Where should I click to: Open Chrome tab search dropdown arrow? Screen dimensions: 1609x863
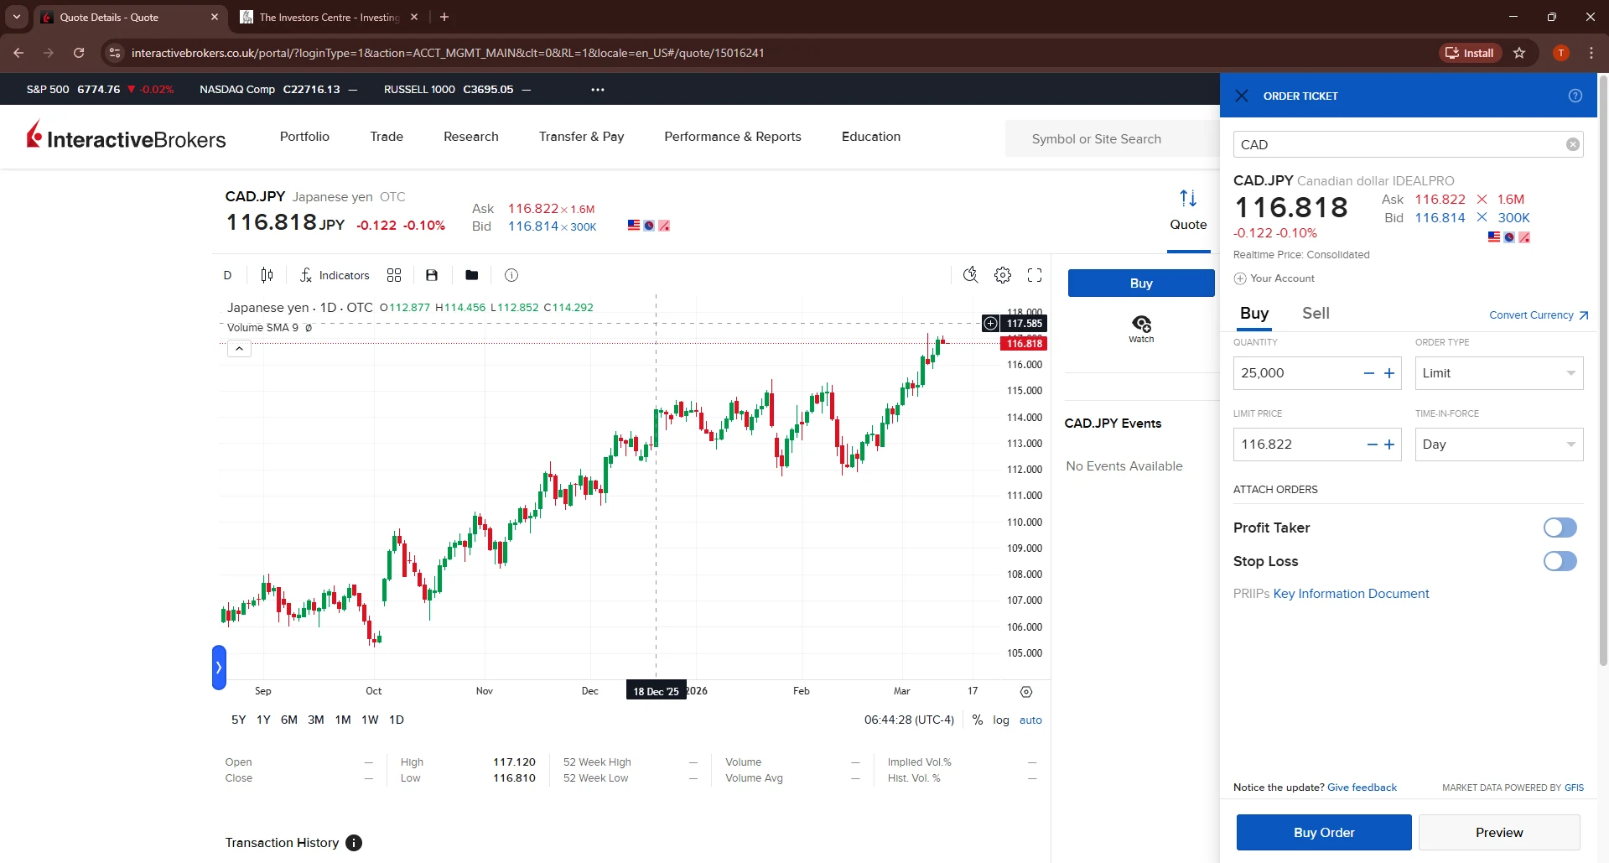[x=17, y=17]
